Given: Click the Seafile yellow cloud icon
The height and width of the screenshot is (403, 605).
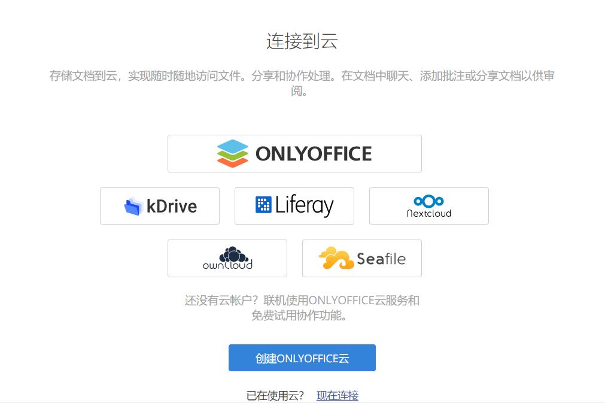Looking at the screenshot, I should click(336, 258).
